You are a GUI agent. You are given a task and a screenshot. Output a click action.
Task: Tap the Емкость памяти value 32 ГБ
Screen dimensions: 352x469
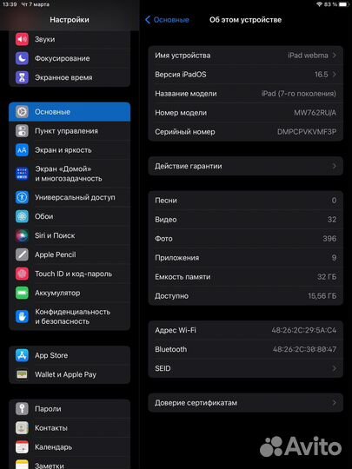tap(327, 277)
